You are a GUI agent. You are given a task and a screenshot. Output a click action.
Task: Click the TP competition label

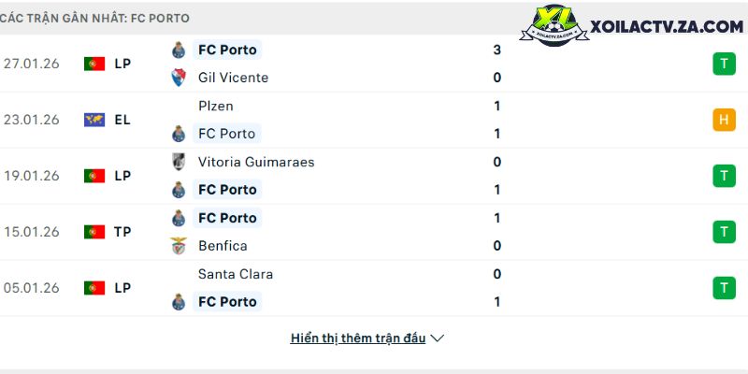coord(122,232)
